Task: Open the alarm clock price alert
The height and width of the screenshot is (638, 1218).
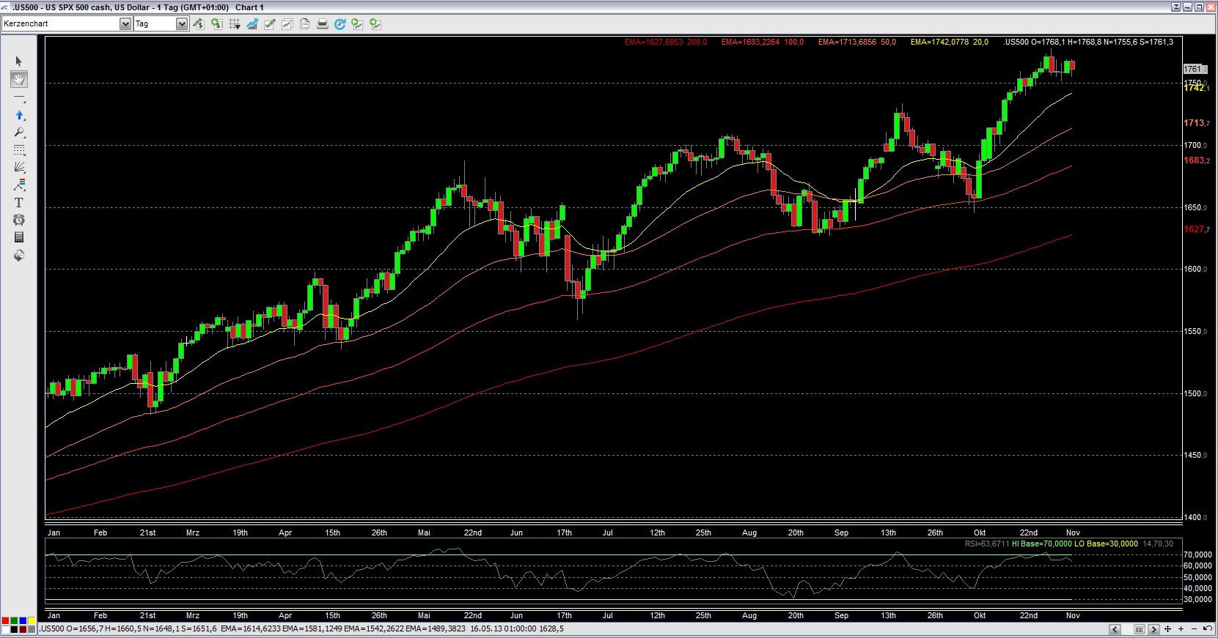Action: coord(19,220)
